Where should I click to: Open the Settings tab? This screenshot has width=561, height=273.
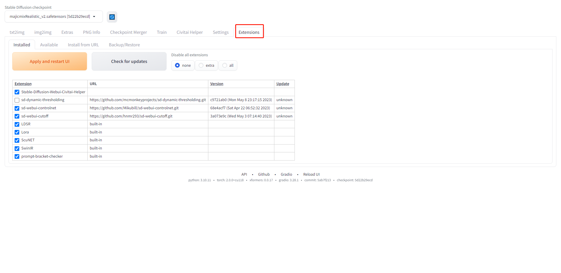tap(221, 32)
